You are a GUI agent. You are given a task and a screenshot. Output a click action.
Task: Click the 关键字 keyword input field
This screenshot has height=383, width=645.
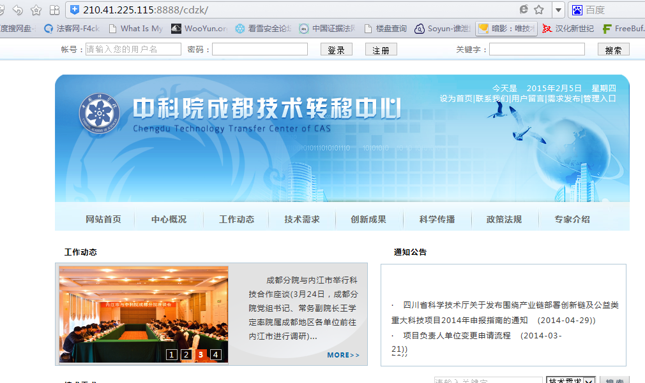(537, 49)
